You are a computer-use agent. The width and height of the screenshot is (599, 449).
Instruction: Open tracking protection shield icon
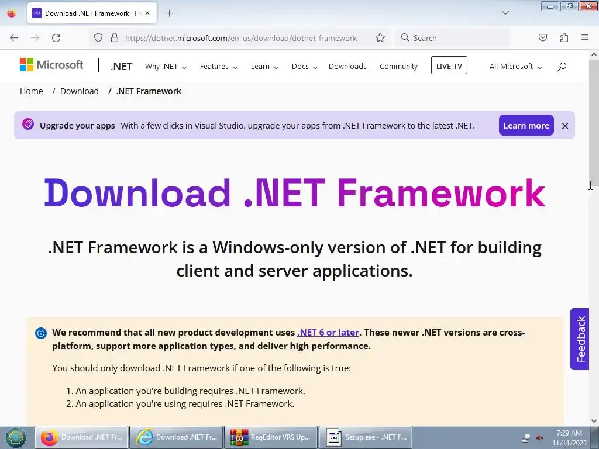pyautogui.click(x=98, y=38)
